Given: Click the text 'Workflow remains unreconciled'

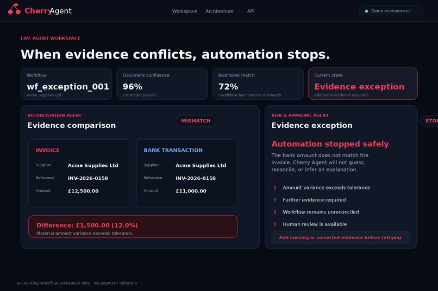Looking at the screenshot, I should (321, 212).
